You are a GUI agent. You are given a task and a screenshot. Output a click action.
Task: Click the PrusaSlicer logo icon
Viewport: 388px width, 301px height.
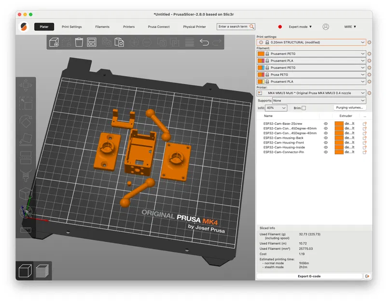pos(24,26)
